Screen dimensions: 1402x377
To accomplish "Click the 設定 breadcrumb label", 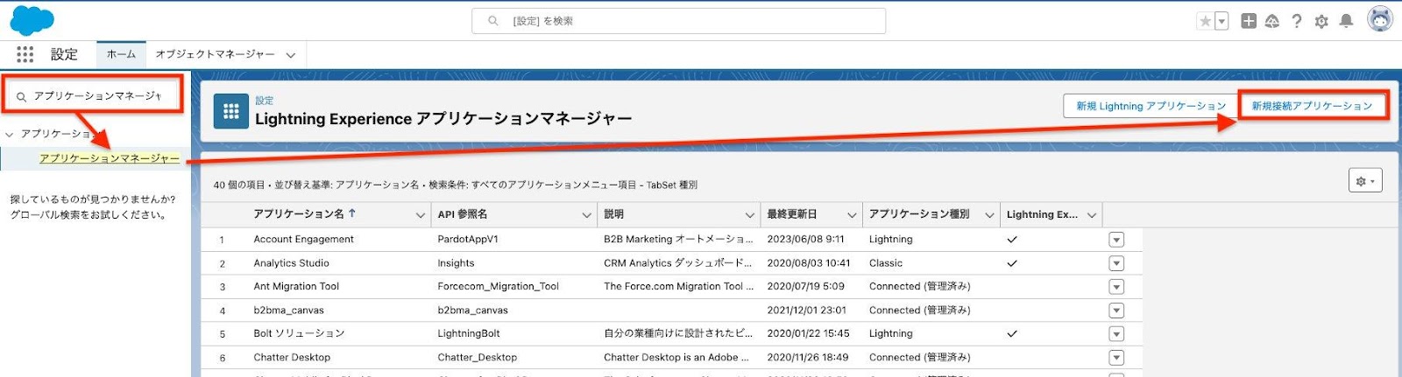I will [x=265, y=101].
